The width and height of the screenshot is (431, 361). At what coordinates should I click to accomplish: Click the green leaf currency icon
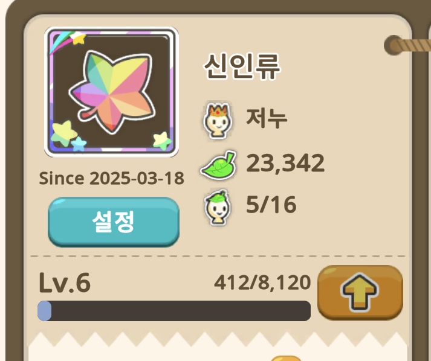[x=219, y=164]
